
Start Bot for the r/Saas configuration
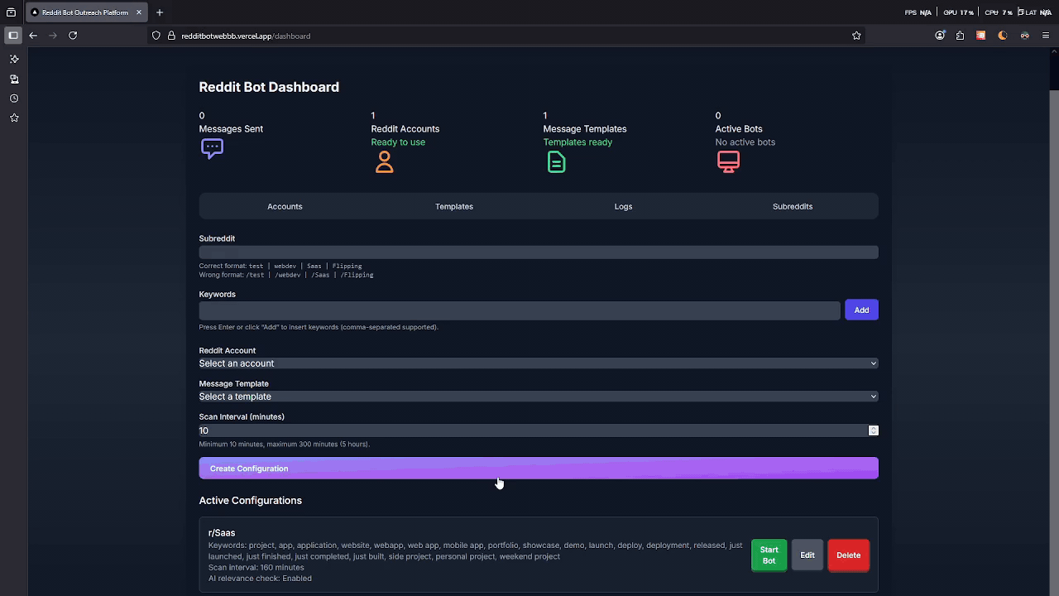pos(769,555)
